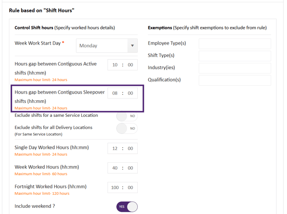The height and width of the screenshot is (214, 287).
Task: Toggle Exclude shifts for all Delivery Locations
Action: (x=127, y=128)
